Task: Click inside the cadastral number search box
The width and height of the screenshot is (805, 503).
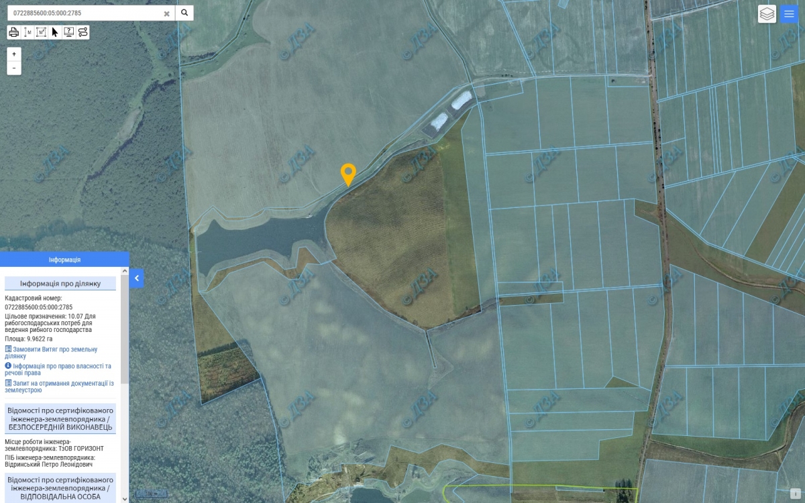Action: (86, 13)
